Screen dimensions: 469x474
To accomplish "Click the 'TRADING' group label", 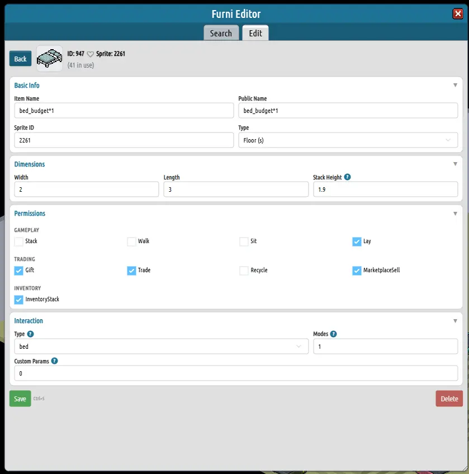I will pyautogui.click(x=25, y=259).
